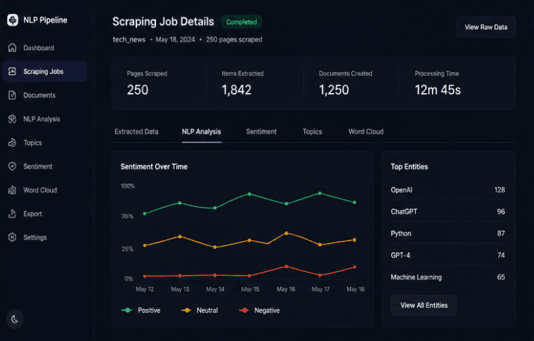Switch to the Topics tab
534x341 pixels.
(312, 132)
